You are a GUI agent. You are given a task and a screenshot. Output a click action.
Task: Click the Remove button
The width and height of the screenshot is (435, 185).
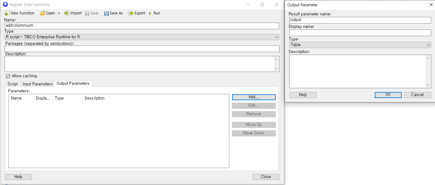[254, 114]
